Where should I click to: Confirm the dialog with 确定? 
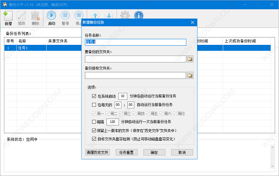tap(154, 152)
